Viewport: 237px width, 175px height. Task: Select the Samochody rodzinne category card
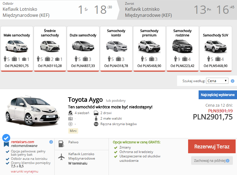click(182, 49)
